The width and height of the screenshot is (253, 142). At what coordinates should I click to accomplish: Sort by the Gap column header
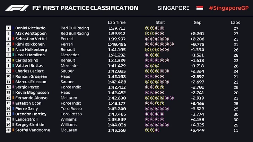[198, 22]
